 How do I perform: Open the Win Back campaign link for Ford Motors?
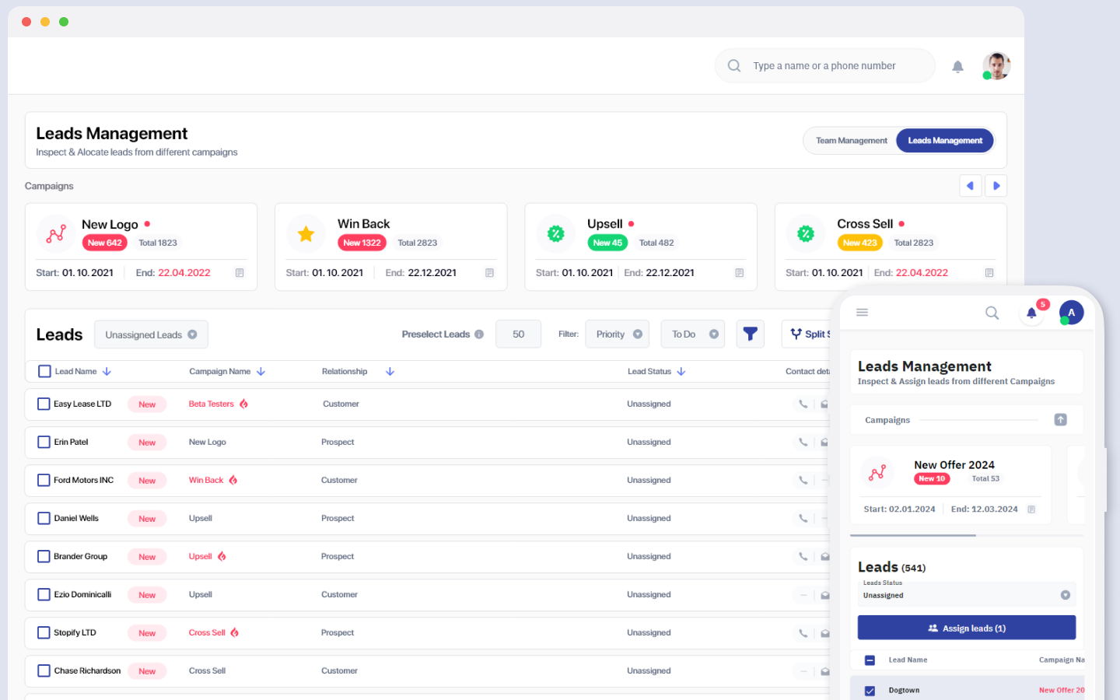(206, 481)
